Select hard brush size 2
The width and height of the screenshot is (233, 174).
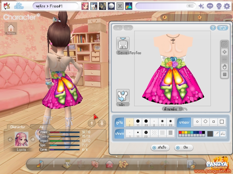(130, 122)
